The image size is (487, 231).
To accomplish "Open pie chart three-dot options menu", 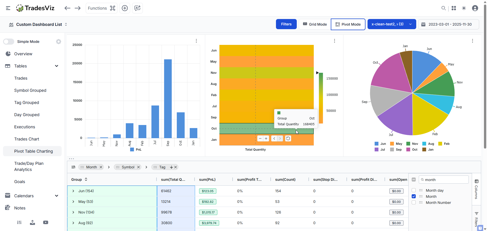I will (x=473, y=41).
